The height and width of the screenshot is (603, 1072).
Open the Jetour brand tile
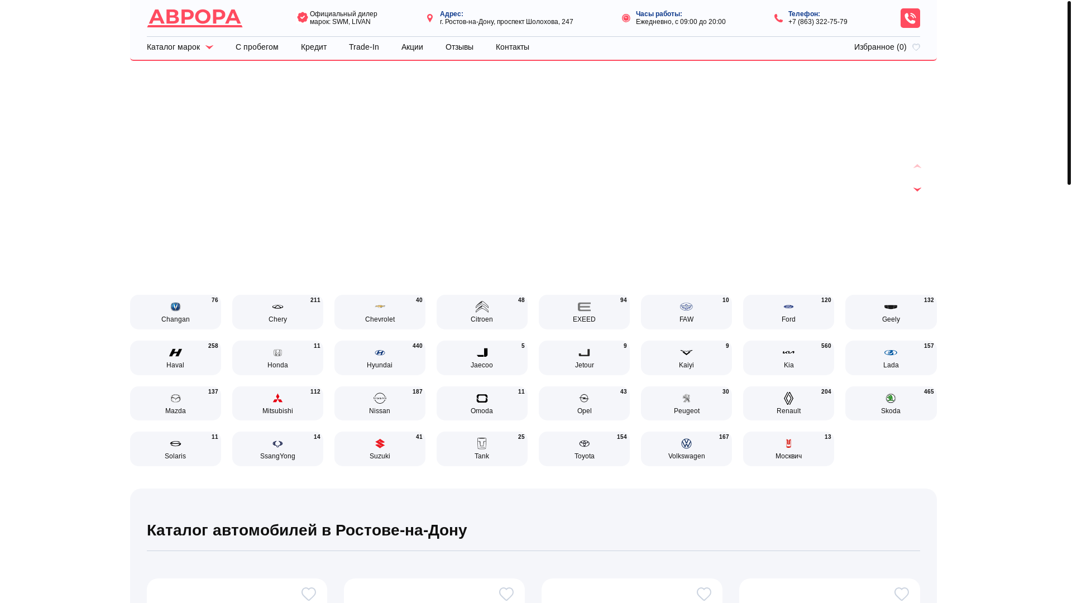tap(584, 358)
